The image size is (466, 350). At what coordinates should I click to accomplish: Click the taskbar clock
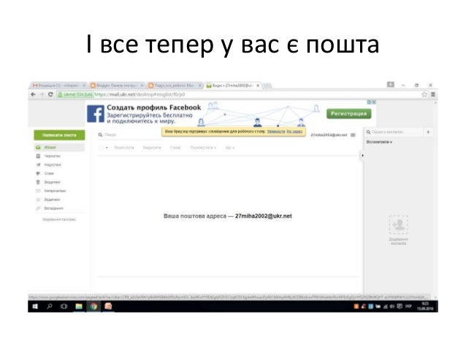(425, 306)
